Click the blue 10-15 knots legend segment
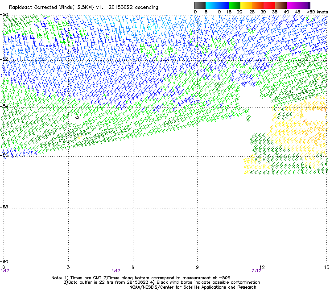Image resolution: width=330 pixels, height=290 pixels. point(223,5)
